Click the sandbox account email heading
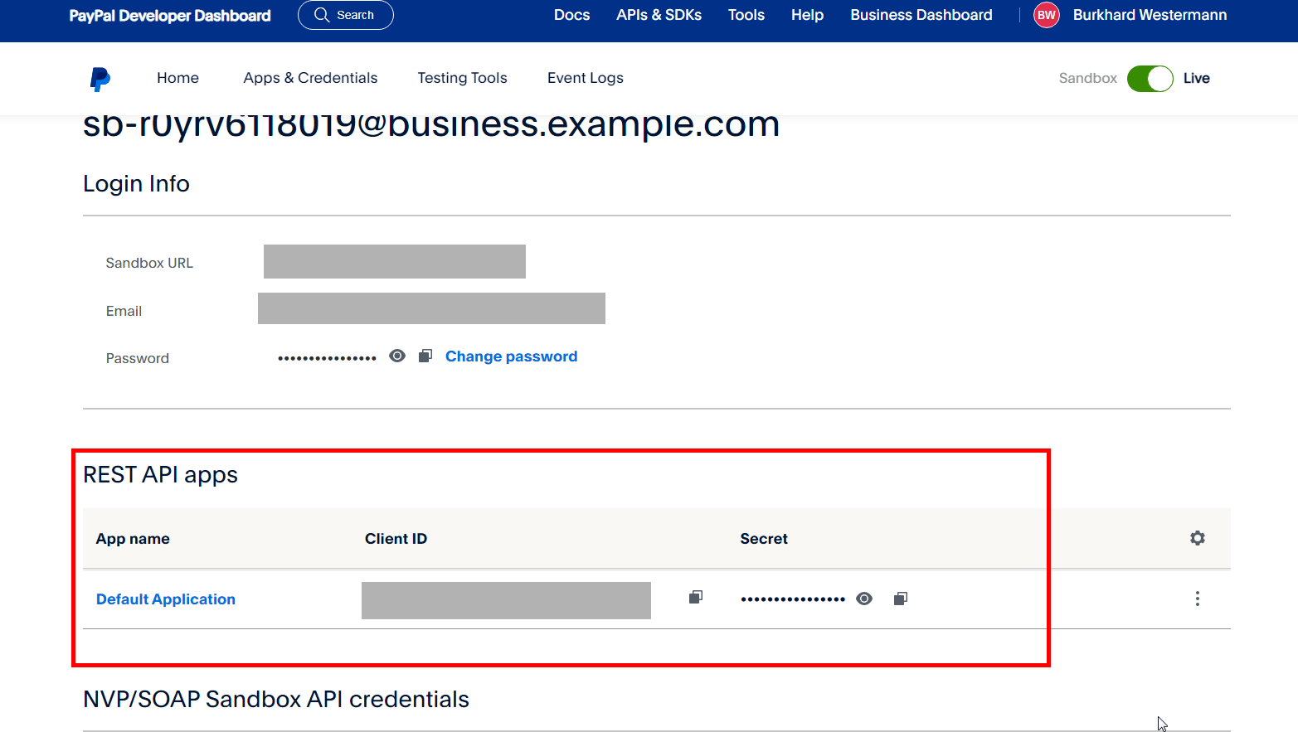The image size is (1298, 732). point(431,126)
